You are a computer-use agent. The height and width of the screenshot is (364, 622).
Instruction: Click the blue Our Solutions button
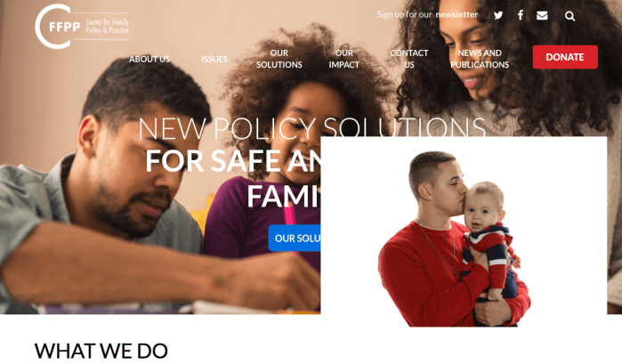(x=295, y=238)
